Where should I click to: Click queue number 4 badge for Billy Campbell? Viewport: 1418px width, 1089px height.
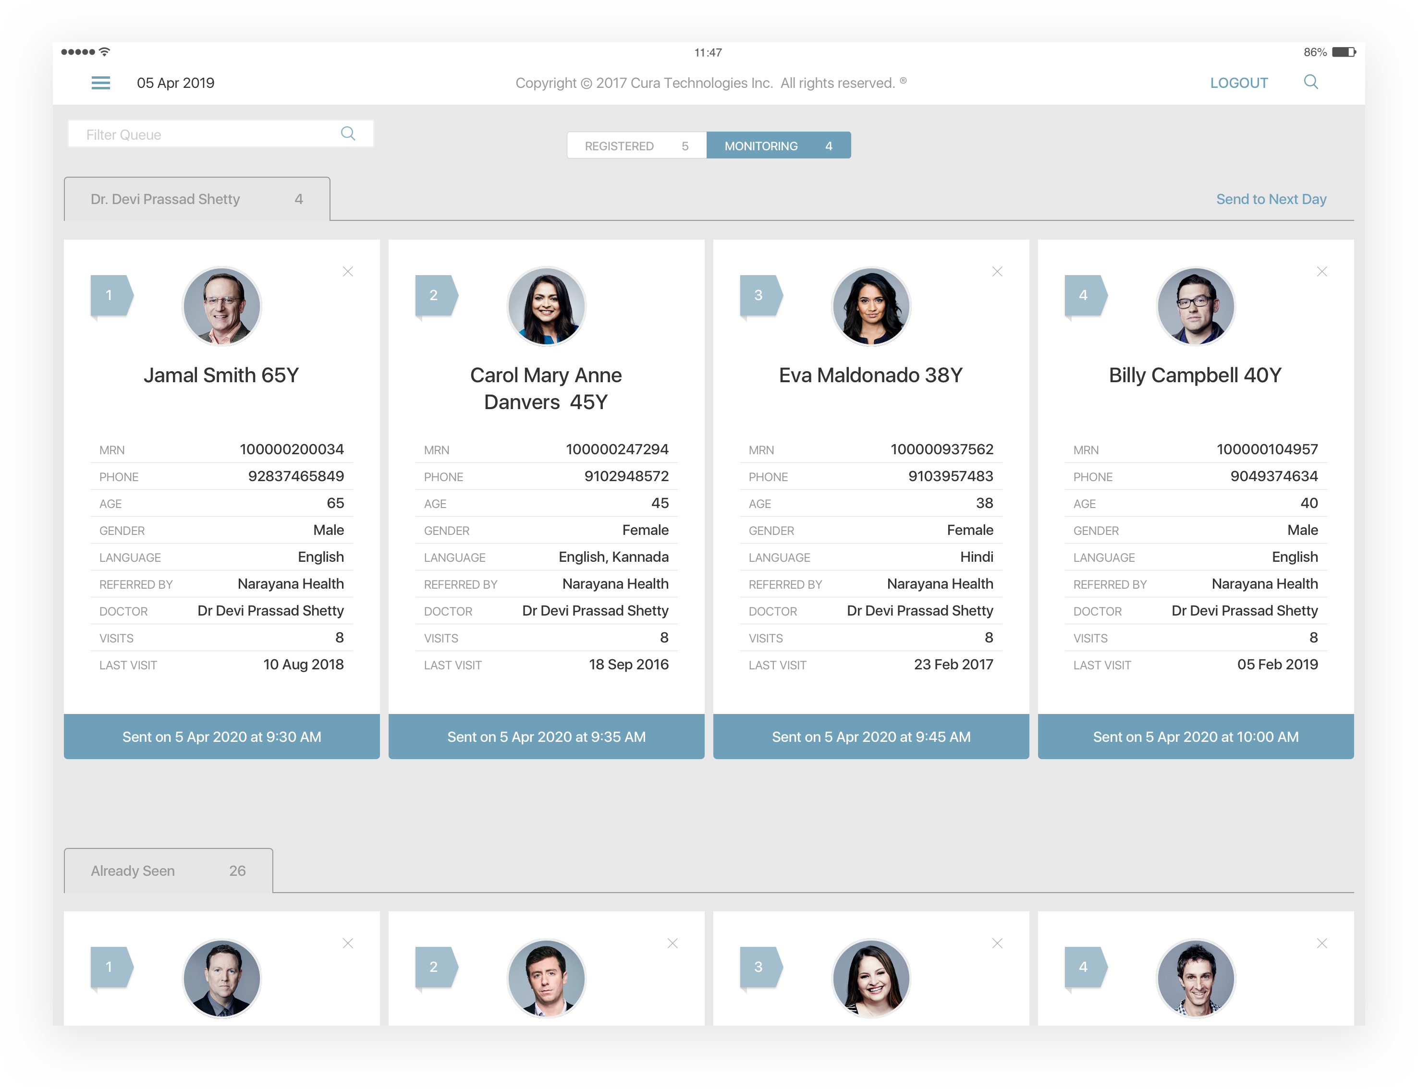[x=1084, y=296]
